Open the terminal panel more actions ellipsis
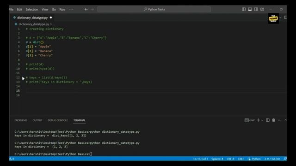The width and height of the screenshot is (296, 166). (x=280, y=120)
